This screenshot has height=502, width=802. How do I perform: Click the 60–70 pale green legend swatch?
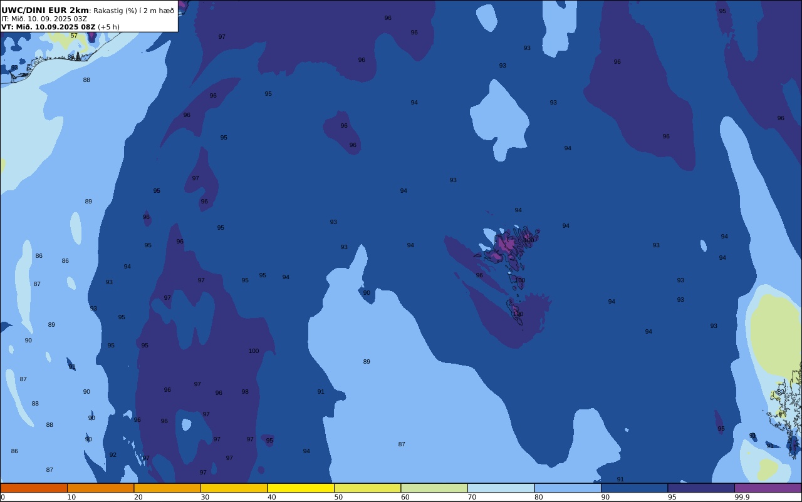coord(434,488)
